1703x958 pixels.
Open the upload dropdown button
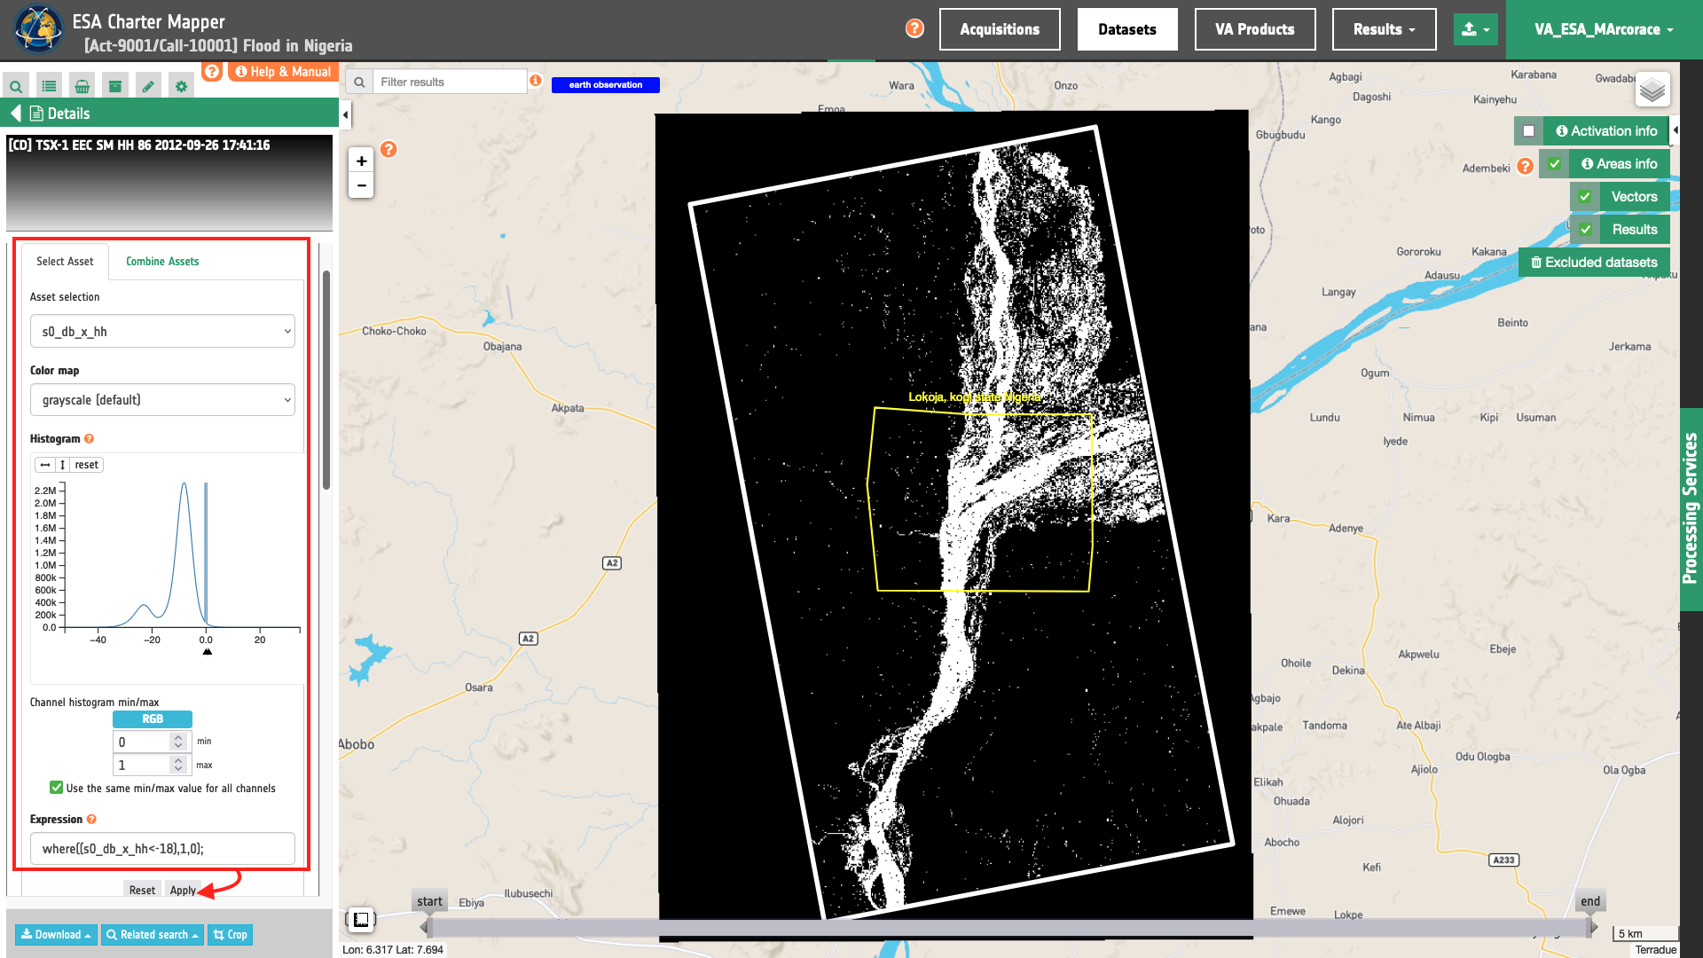1476,29
